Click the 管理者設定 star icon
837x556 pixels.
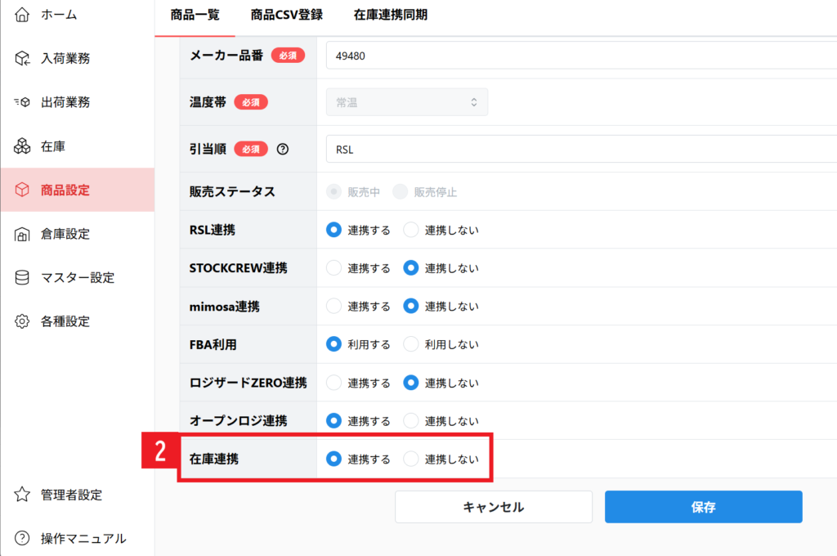point(22,495)
